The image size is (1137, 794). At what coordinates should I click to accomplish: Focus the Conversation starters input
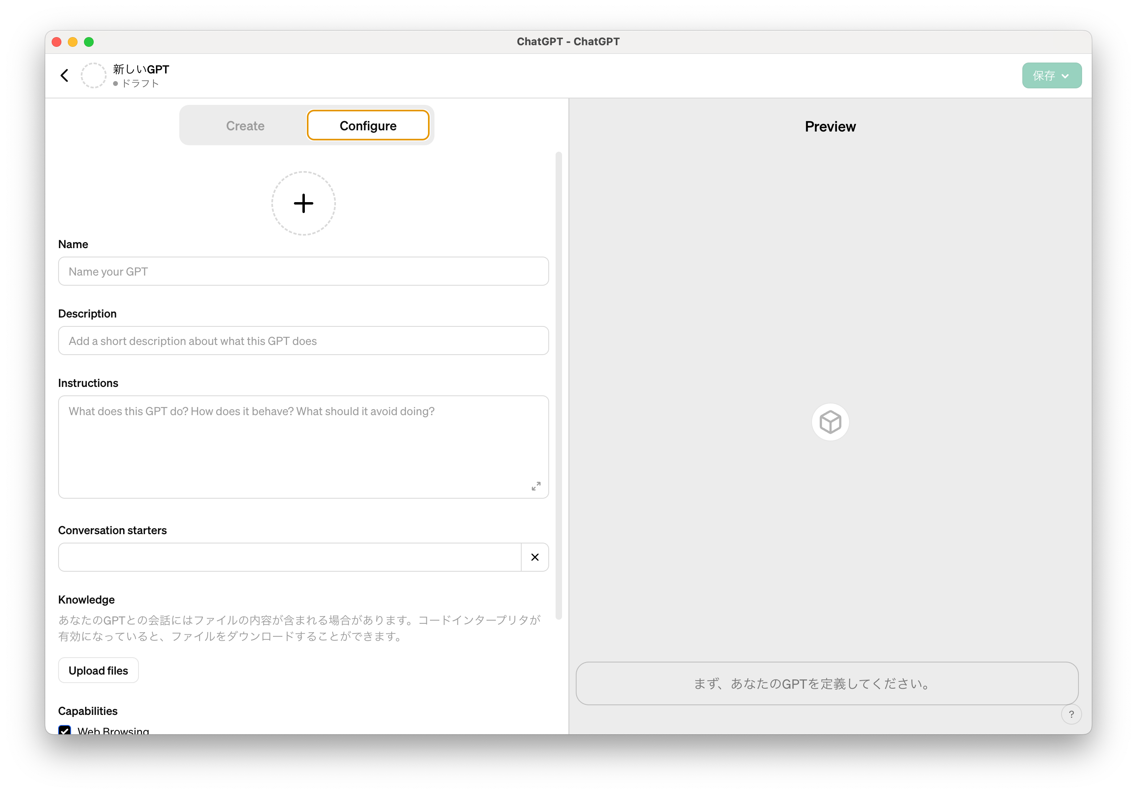coord(289,558)
